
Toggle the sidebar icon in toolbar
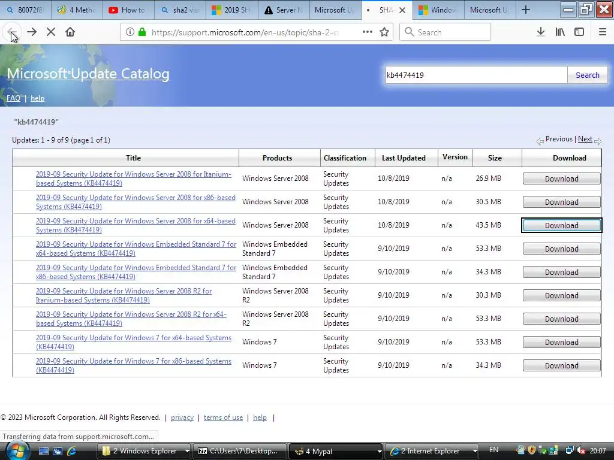pos(579,32)
